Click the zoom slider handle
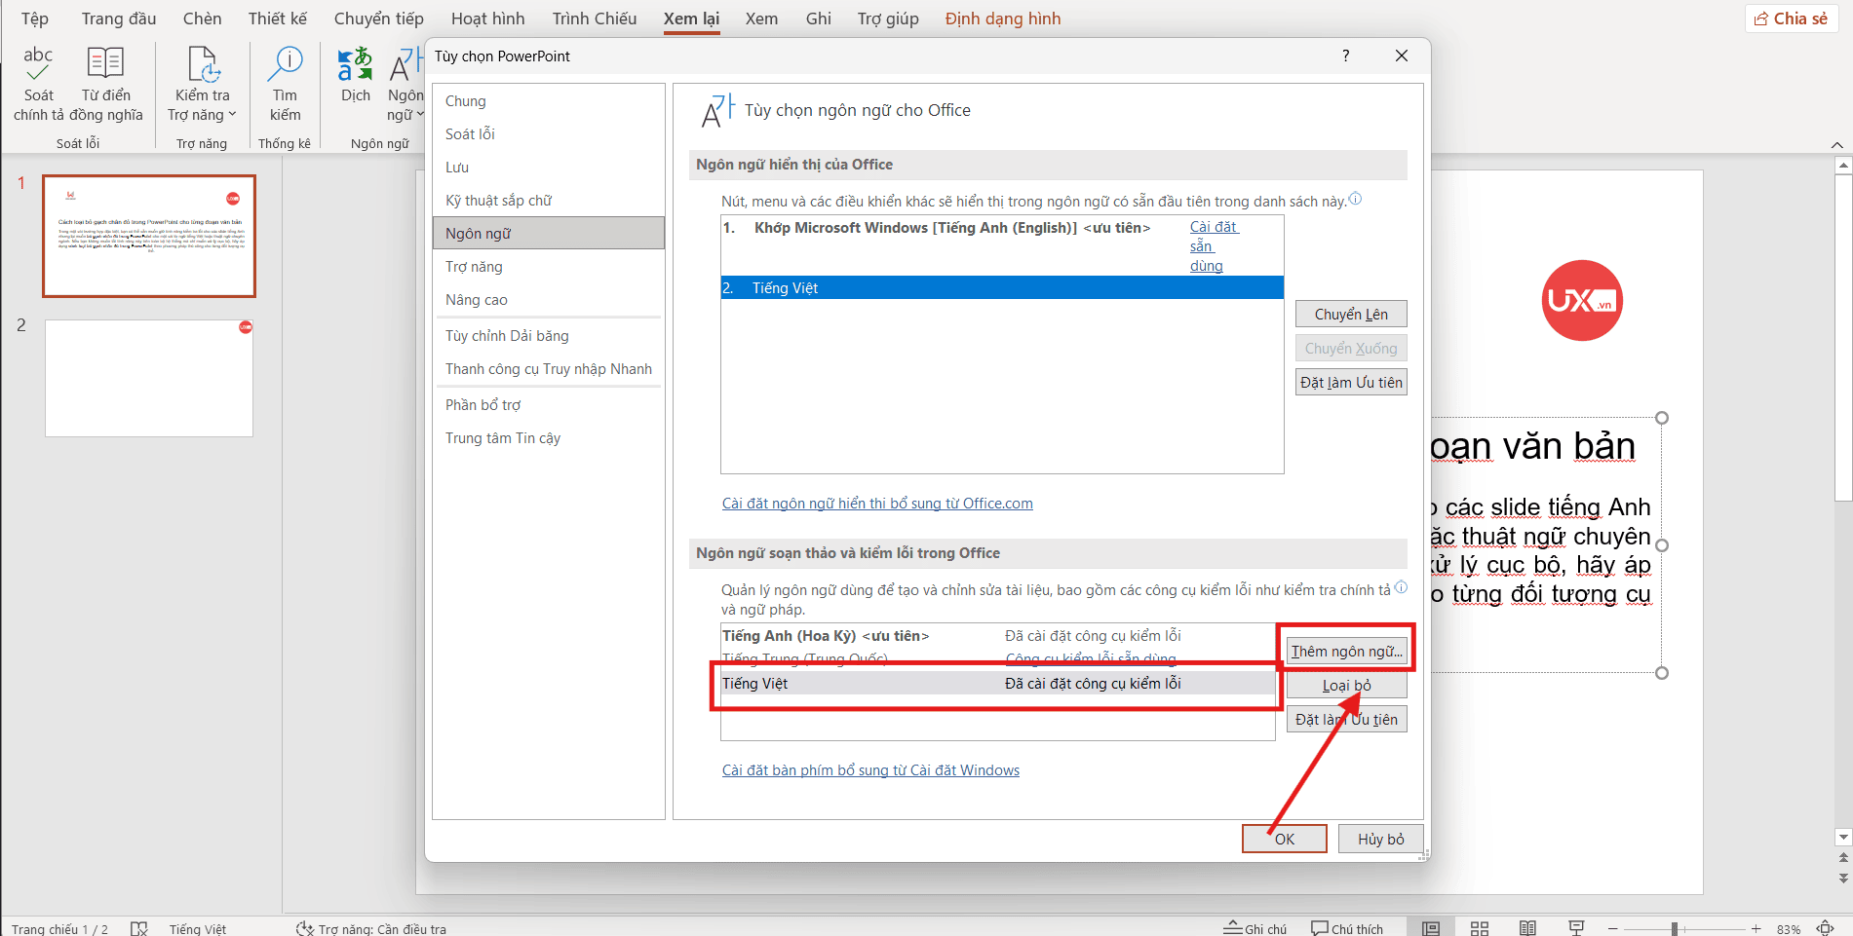This screenshot has height=936, width=1853. [x=1674, y=929]
